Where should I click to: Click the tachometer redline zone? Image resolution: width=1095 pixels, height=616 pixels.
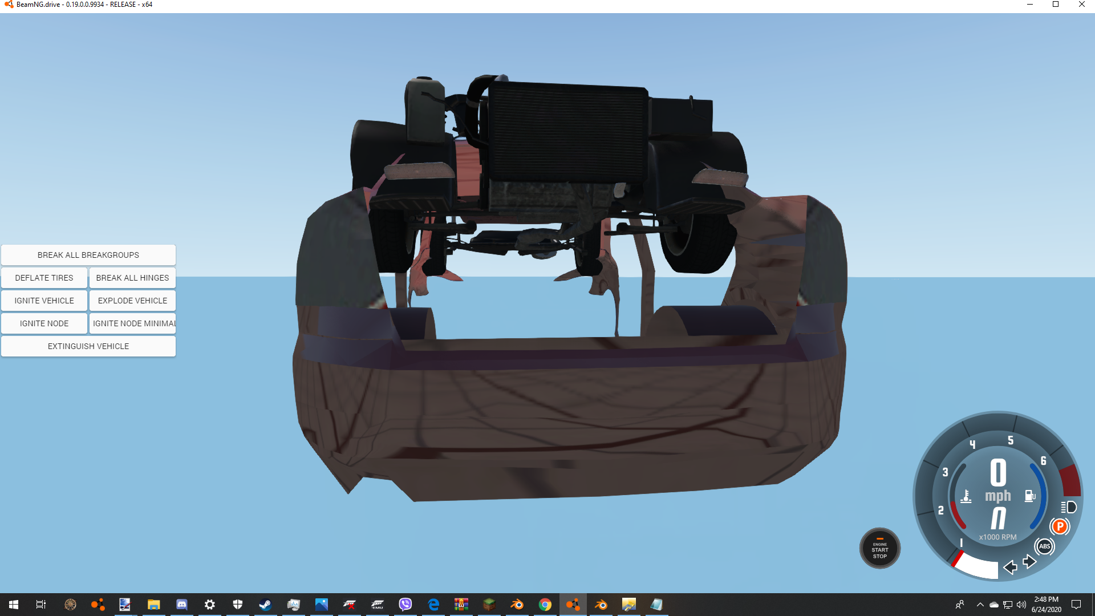(x=1071, y=480)
